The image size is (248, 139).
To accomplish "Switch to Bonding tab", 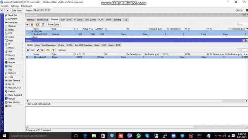I will point(117,20).
